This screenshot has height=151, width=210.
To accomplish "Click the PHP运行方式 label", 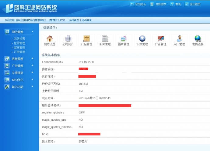I will coord(51,84).
